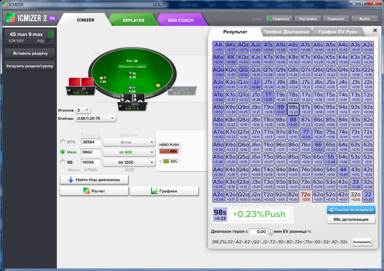The height and width of the screenshot is (271, 384).
Task: Open the Игроков player count dropdown
Action: (x=83, y=110)
